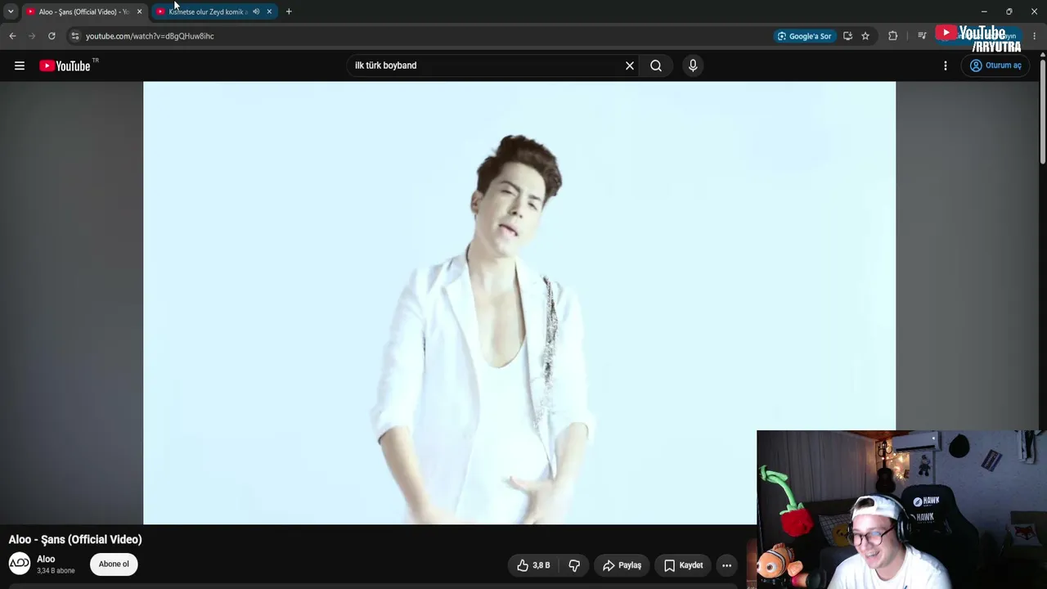Share the video with Paylaş
The width and height of the screenshot is (1047, 589).
click(x=622, y=565)
